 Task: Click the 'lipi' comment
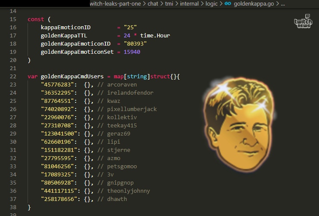click(x=114, y=142)
